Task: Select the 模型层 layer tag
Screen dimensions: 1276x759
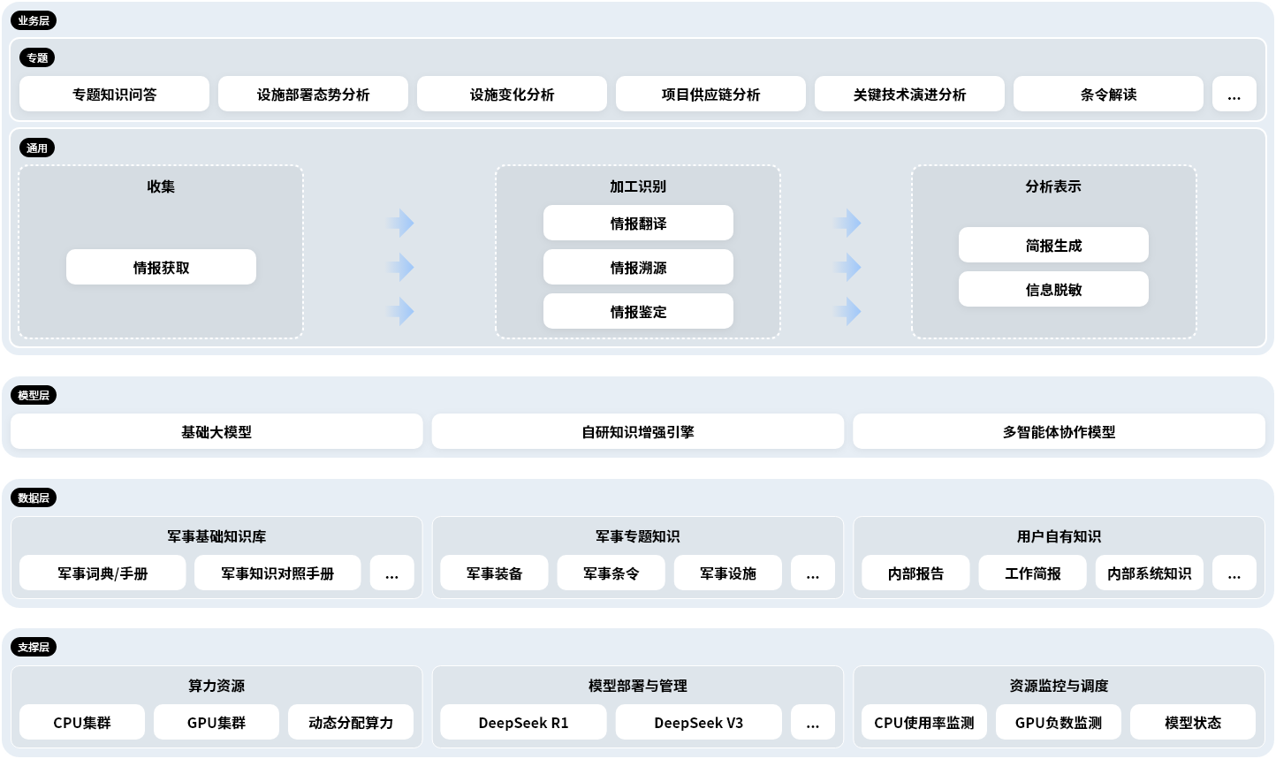Action: [x=34, y=395]
